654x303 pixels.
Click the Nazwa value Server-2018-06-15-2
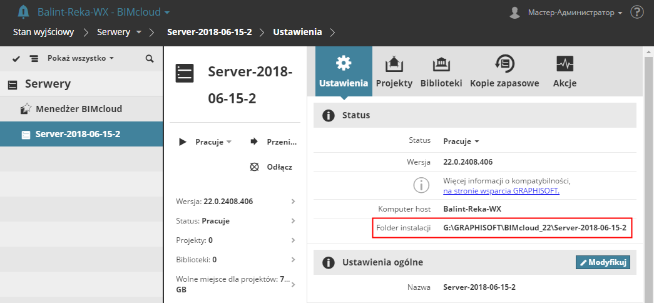(479, 287)
